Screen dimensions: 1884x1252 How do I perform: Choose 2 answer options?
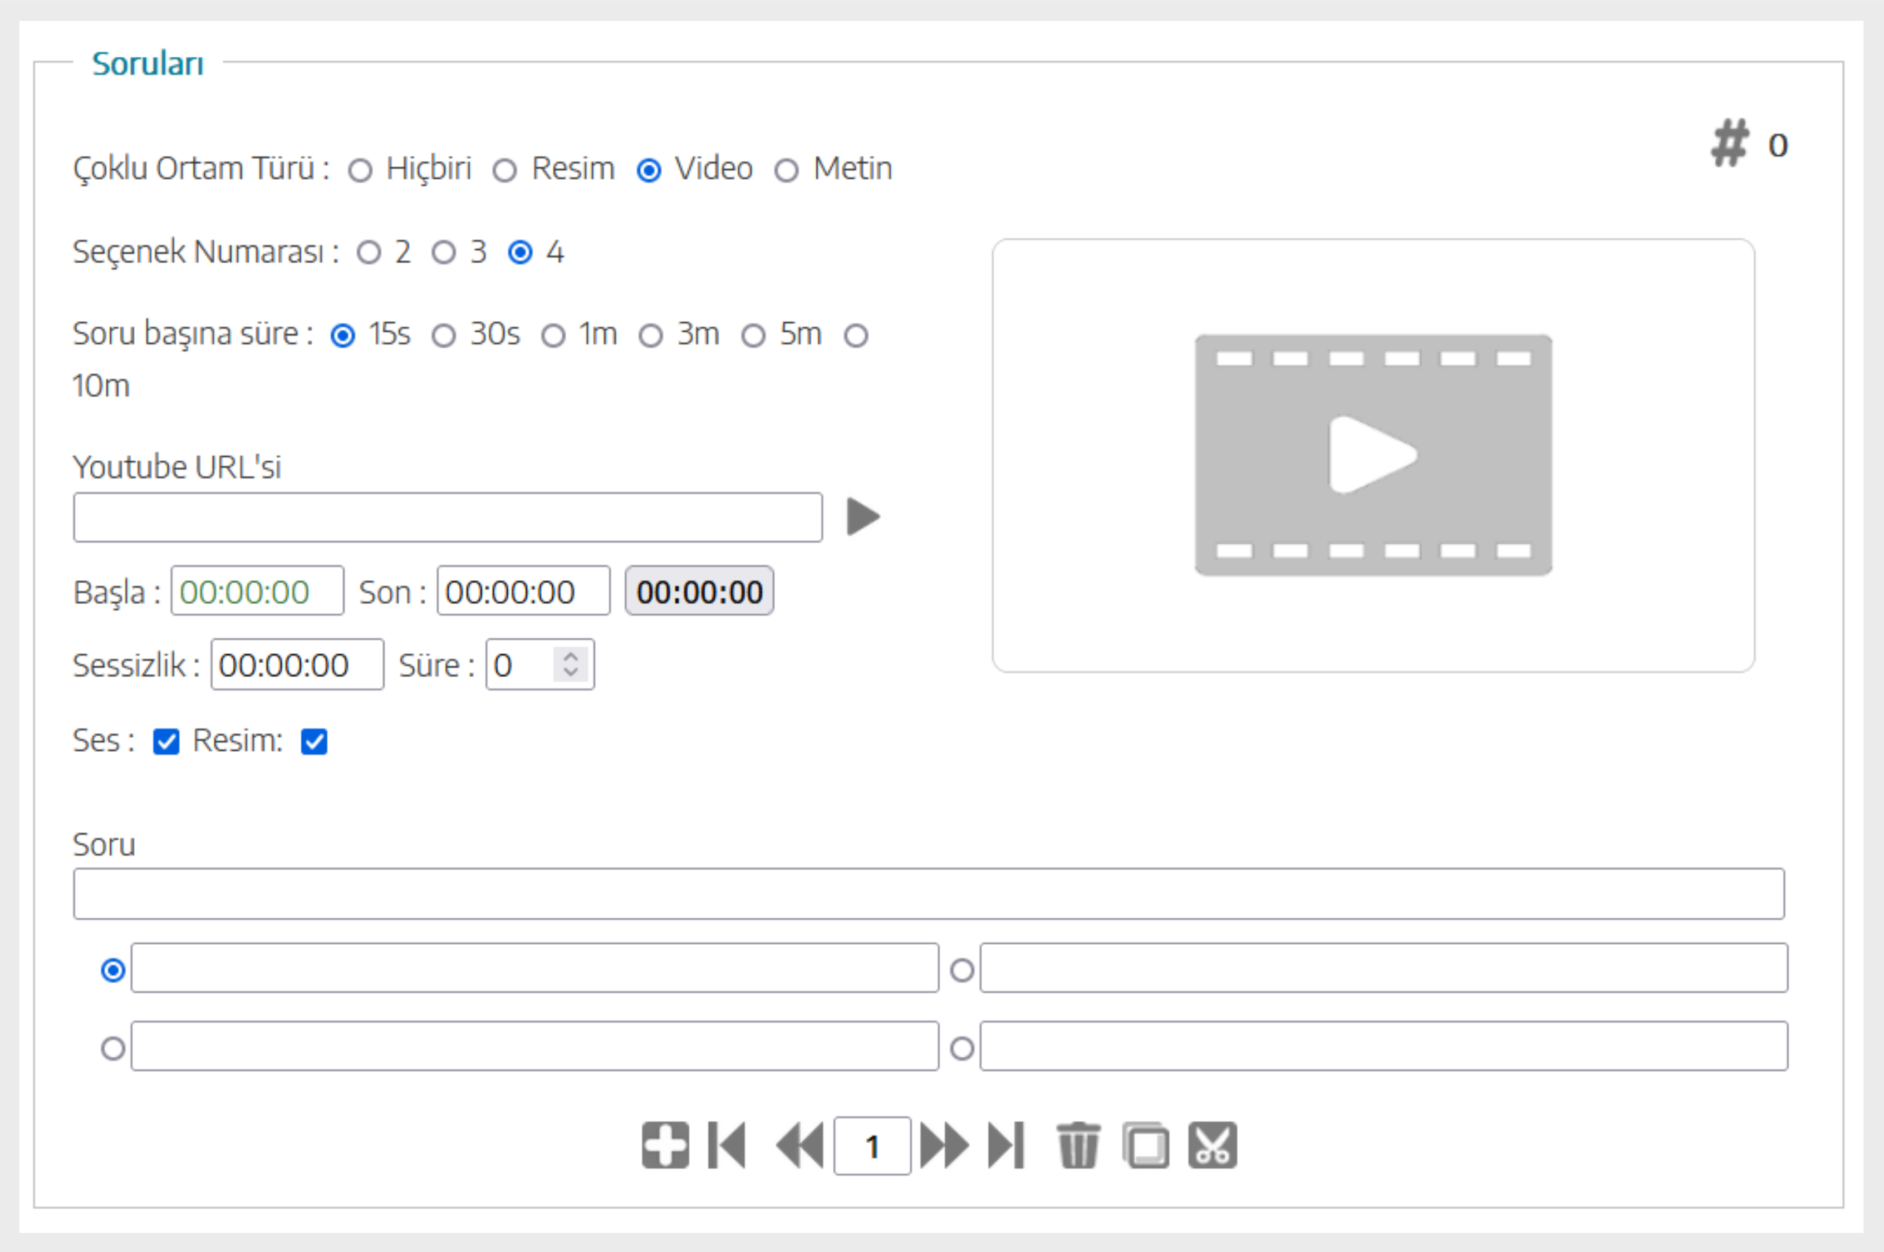click(369, 253)
